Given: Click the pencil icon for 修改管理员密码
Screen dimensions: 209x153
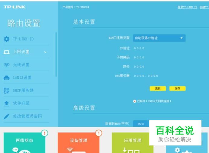Looking at the screenshot, I should pos(6,116).
